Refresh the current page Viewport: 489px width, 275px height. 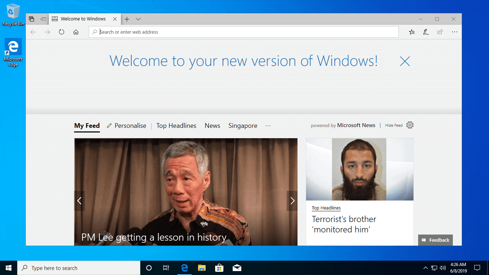[x=62, y=32]
